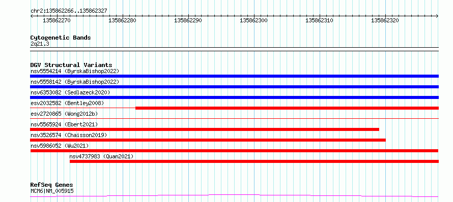This screenshot has width=453, height=202.
Task: Click the blue bar under nsv5558142
Action: (x=234, y=87)
